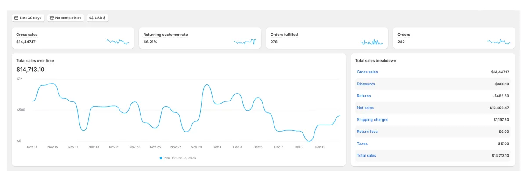Click the Orders fulfilled sparkline chart
This screenshot has width=527, height=181.
tap(372, 42)
